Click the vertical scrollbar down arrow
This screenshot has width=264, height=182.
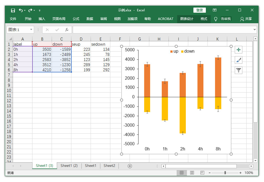255,160
